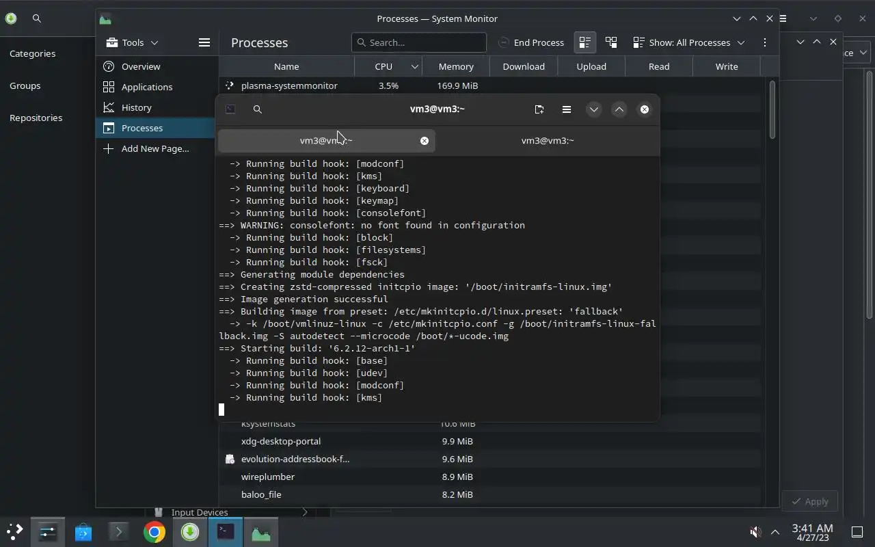Sort by Read column header
The height and width of the screenshot is (547, 875).
click(x=659, y=66)
